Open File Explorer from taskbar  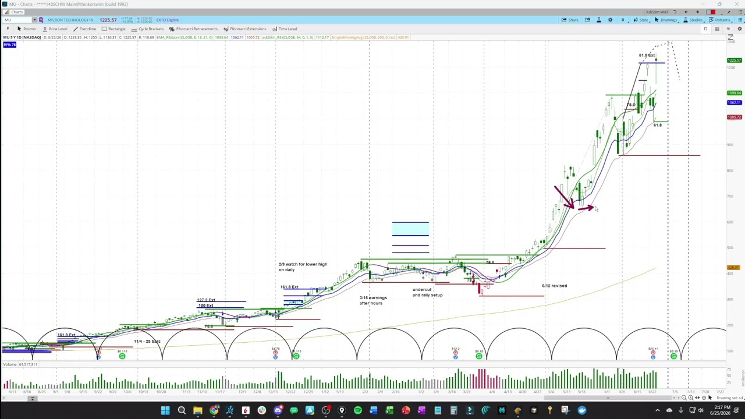click(198, 411)
